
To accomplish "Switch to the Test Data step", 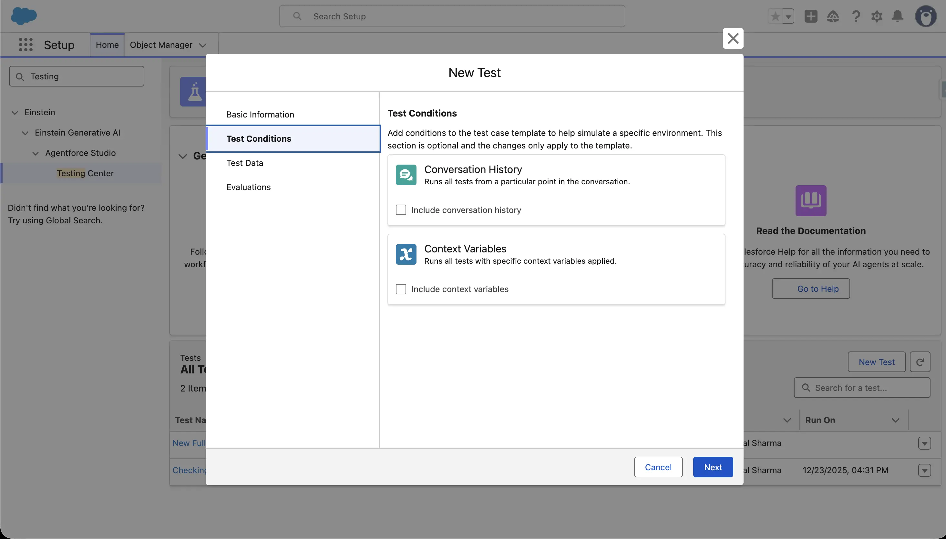I will [x=245, y=163].
